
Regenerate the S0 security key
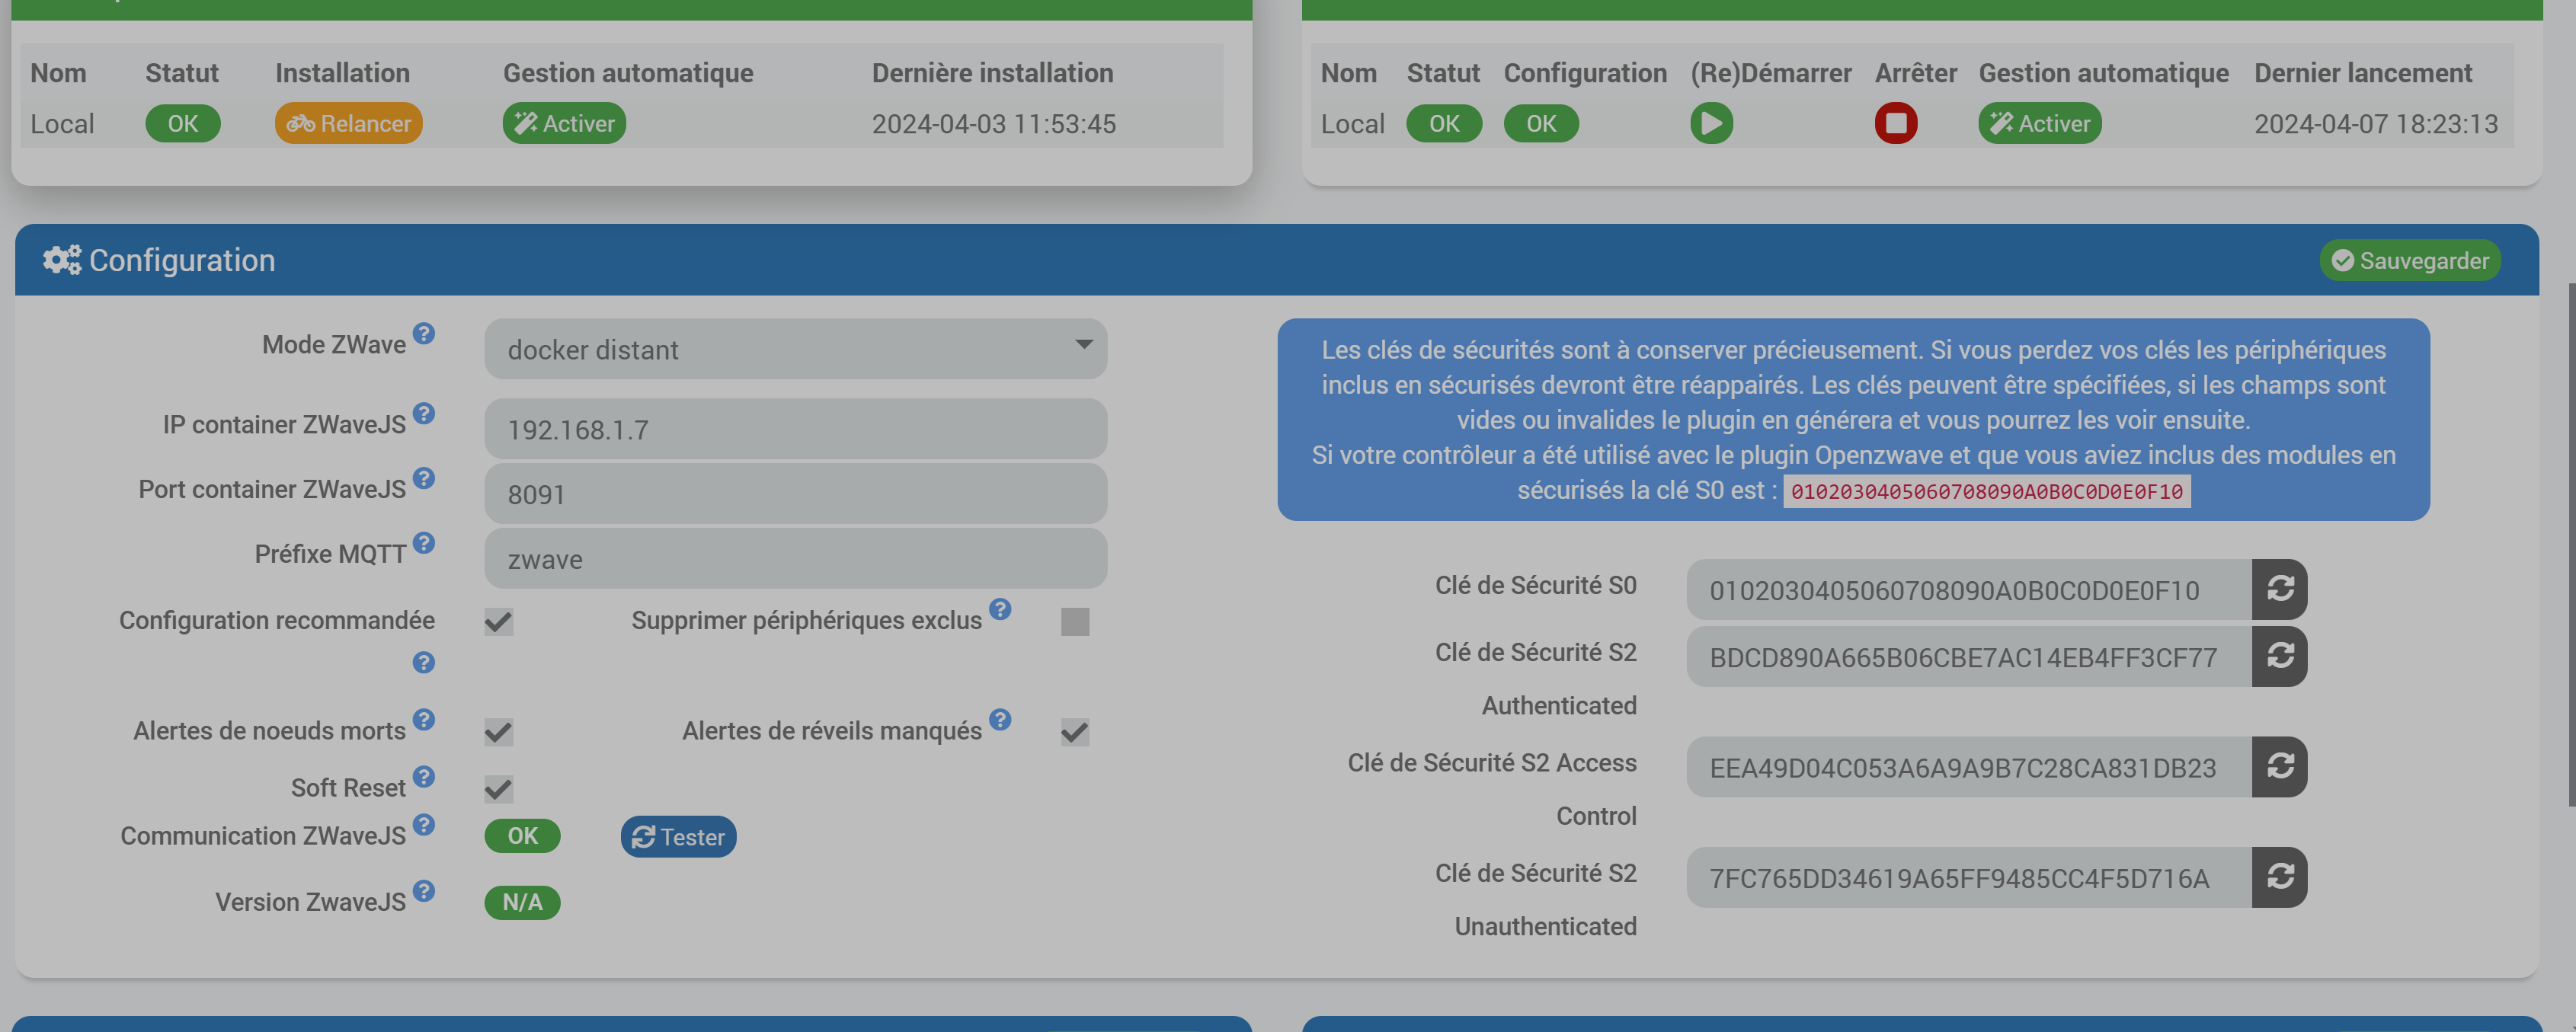(x=2279, y=588)
